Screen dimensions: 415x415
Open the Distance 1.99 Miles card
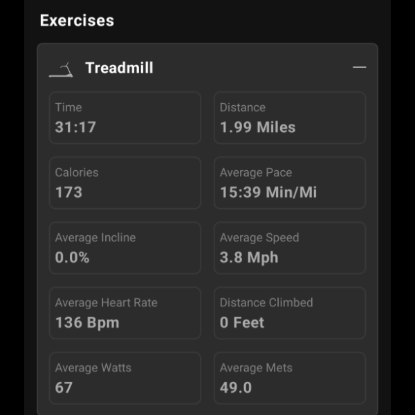290,118
